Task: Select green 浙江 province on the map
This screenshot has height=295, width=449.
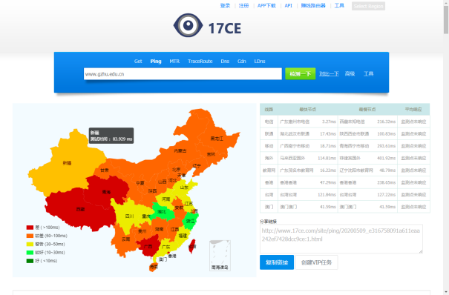Action: click(190, 221)
